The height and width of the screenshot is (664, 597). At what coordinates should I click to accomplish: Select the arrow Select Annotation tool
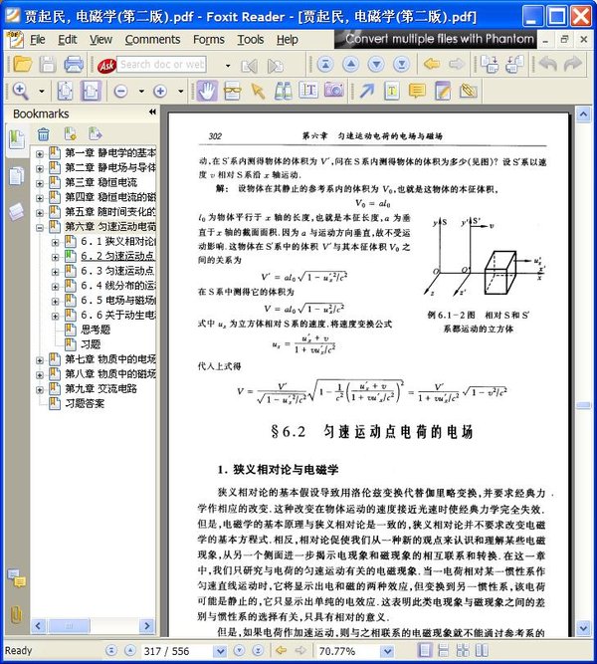(258, 91)
